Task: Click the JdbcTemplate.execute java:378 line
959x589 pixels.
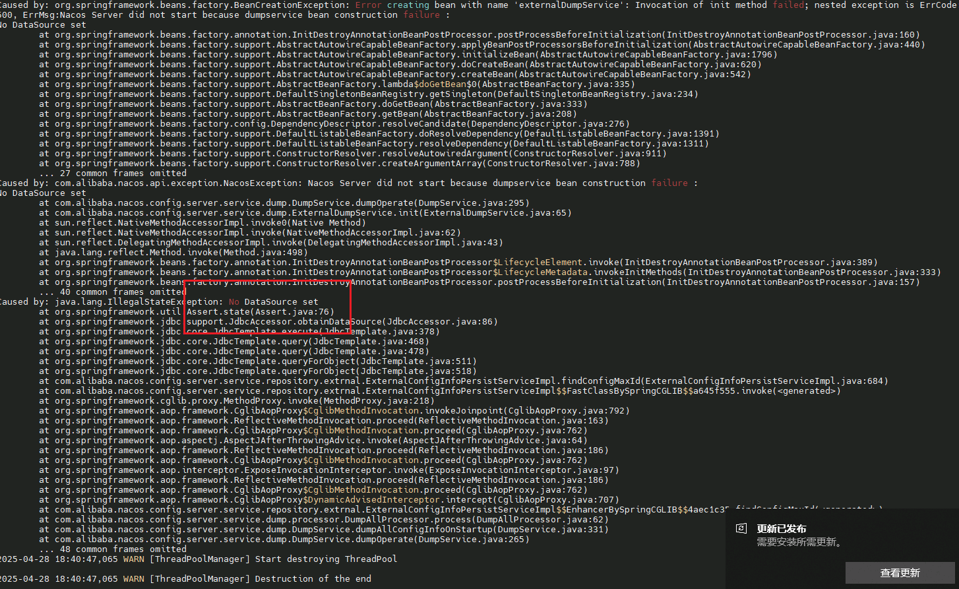Action: click(x=239, y=331)
